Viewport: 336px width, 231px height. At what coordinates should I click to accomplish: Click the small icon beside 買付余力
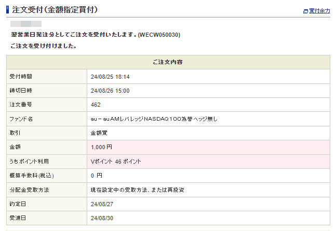click(x=305, y=11)
